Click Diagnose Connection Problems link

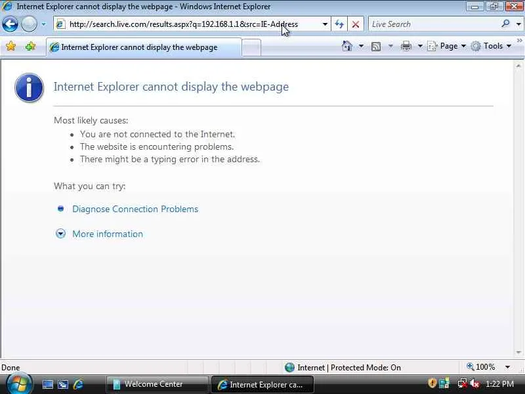[135, 209]
